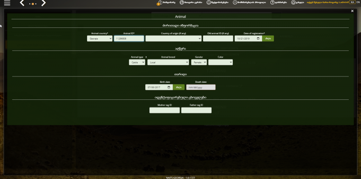Screen dimensions: 361x179
Task: Open help question mark icon
Action: click(273, 2)
